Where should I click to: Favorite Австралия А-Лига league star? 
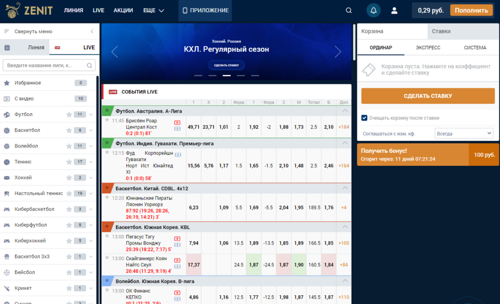click(107, 111)
